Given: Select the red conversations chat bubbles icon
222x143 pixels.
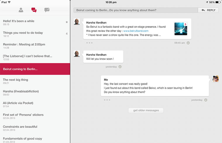Looking at the screenshot, I should 34,10.
